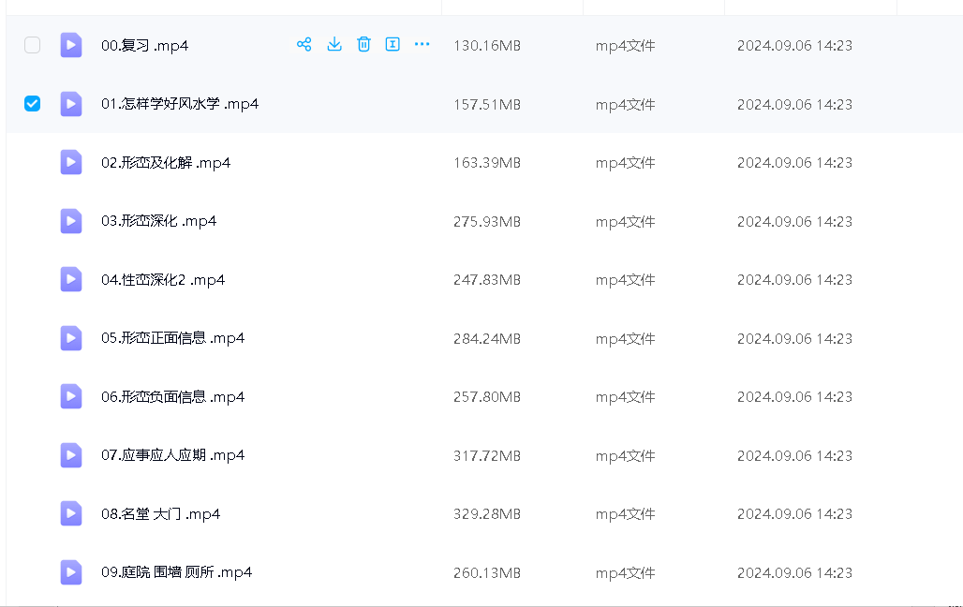This screenshot has width=963, height=607.
Task: Click the video icon of 02.形峦及化解.mp4
Action: coord(71,162)
